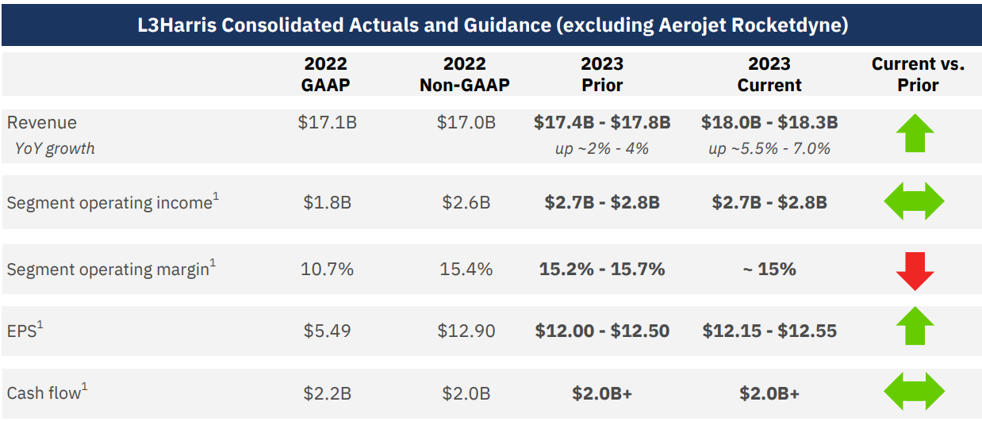Click the green up arrow for Revenue
This screenshot has height=421, width=982.
point(915,134)
